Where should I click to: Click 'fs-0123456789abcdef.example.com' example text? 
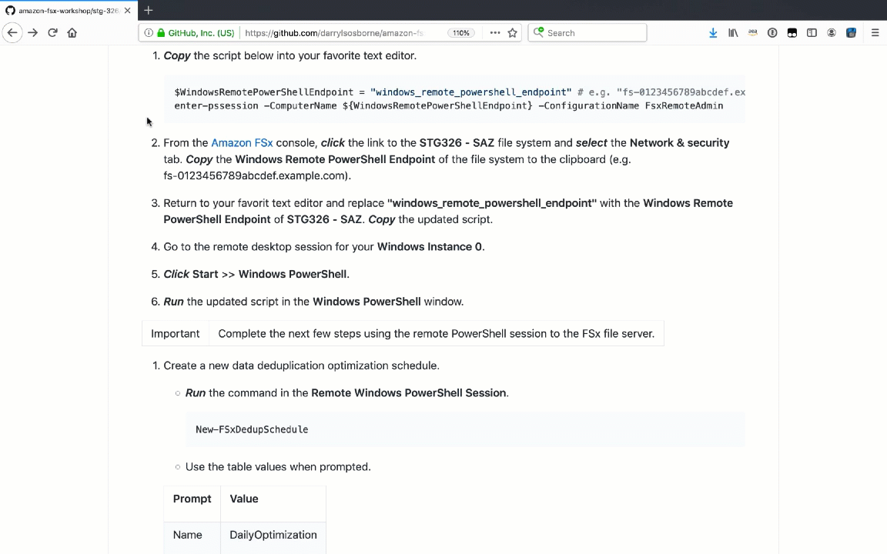tap(256, 175)
